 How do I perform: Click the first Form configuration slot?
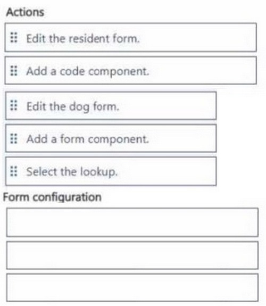pyautogui.click(x=132, y=222)
